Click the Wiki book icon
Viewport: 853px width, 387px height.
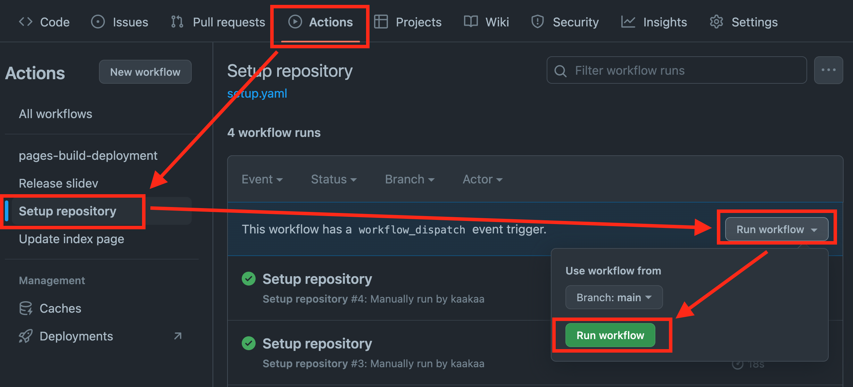pos(471,22)
